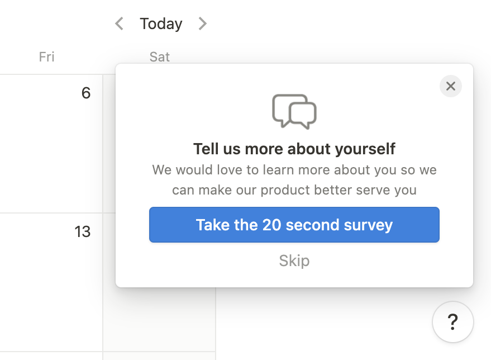
Task: Select date number 13 on Friday
Action: click(83, 231)
